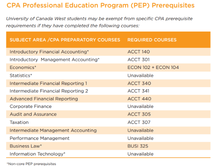Click the ACCT 140 course code
Image resolution: width=217 pixels, height=167 pixels.
[138, 52]
